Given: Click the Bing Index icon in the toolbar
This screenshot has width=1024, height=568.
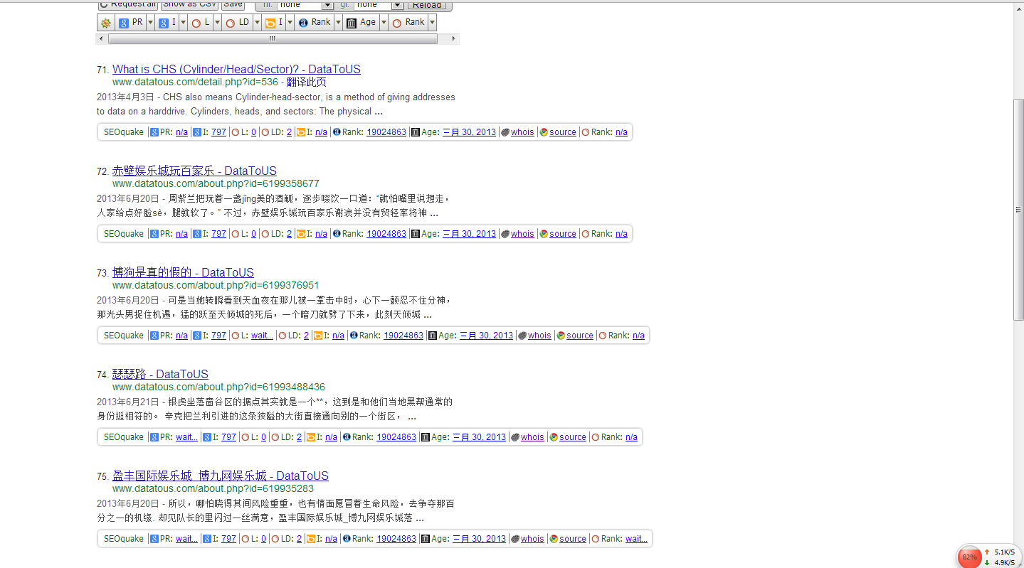Looking at the screenshot, I should pyautogui.click(x=271, y=22).
